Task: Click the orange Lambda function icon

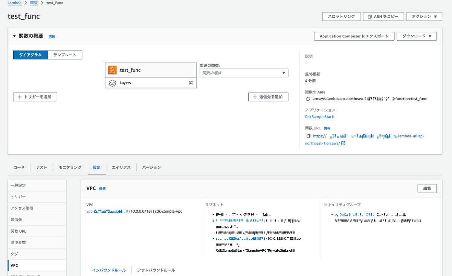Action: click(x=112, y=70)
